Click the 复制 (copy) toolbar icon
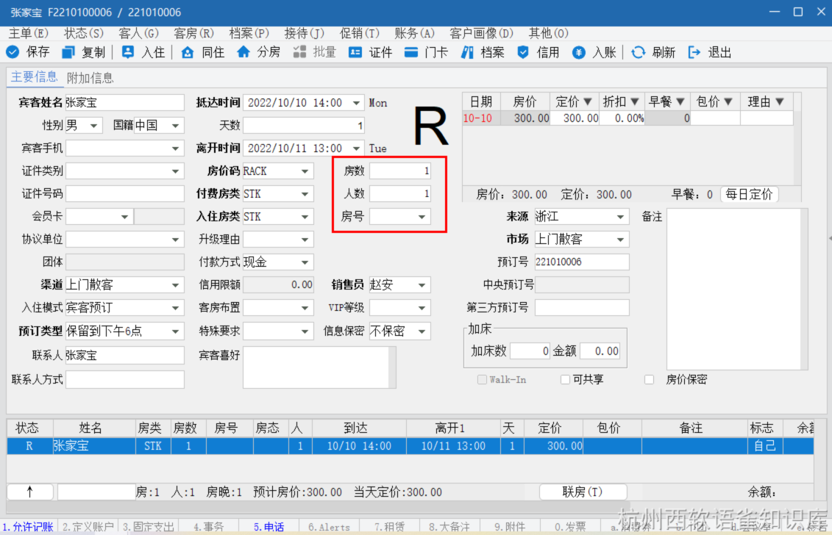Screen dimensions: 832x535 [68, 52]
